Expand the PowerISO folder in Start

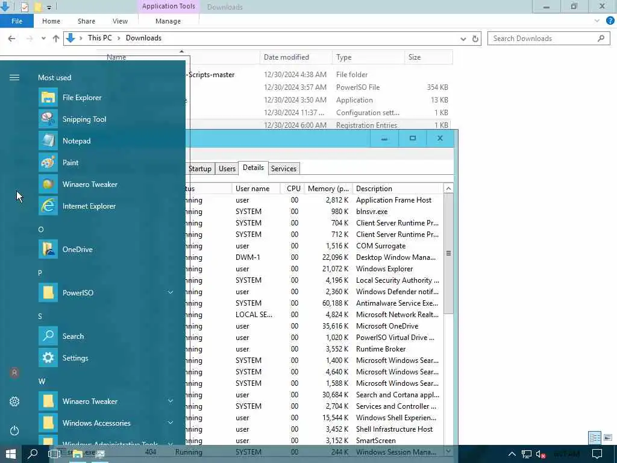click(171, 292)
